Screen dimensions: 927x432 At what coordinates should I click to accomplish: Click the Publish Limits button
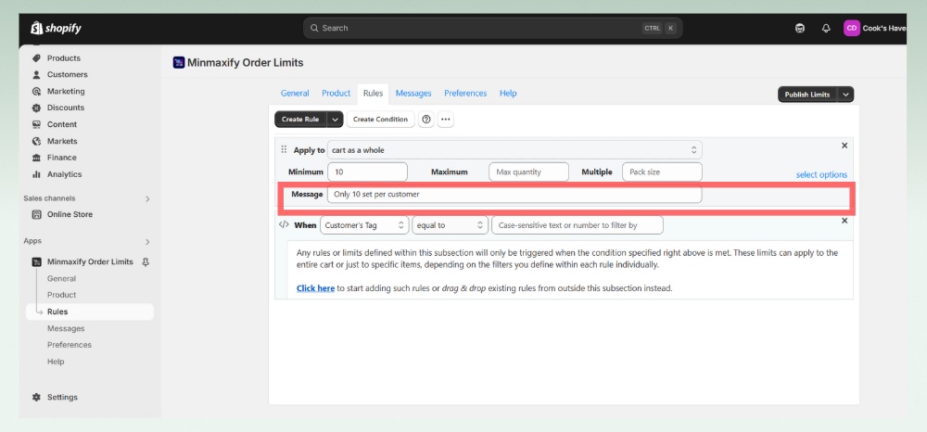(807, 95)
